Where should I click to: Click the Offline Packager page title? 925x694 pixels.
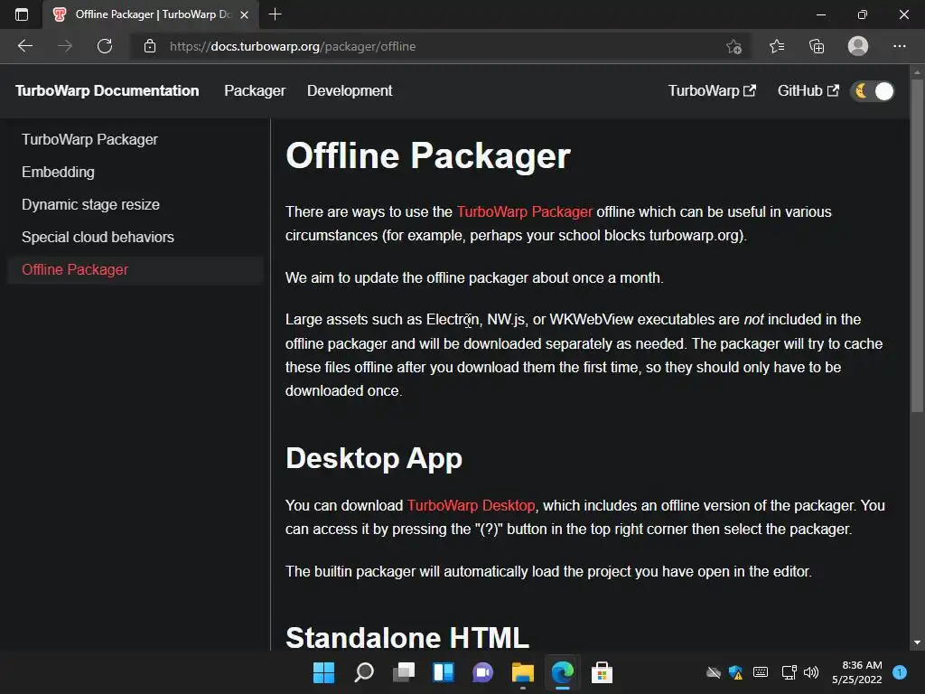click(x=427, y=155)
